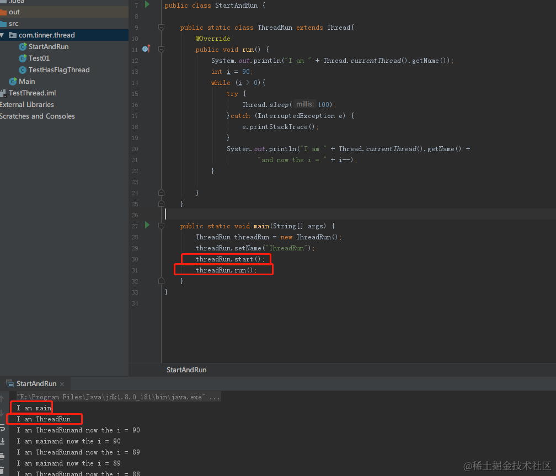The height and width of the screenshot is (476, 556).
Task: Click Thread.sleep call on line 16
Action: pyautogui.click(x=289, y=105)
